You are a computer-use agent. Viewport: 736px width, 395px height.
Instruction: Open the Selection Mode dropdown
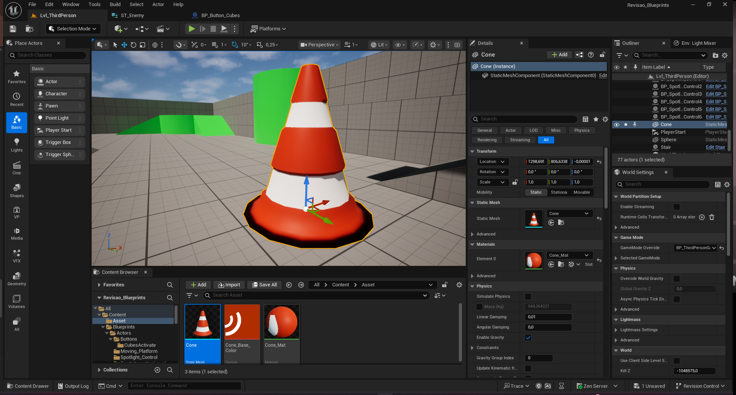[73, 29]
